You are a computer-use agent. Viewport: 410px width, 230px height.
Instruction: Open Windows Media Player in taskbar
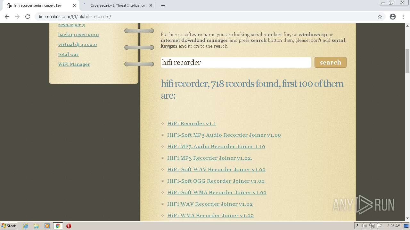(x=47, y=226)
